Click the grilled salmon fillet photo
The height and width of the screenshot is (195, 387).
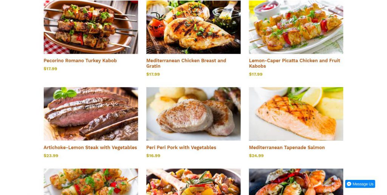296,114
